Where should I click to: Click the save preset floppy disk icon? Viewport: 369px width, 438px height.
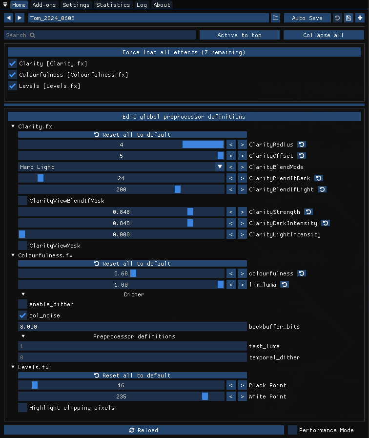pos(348,18)
